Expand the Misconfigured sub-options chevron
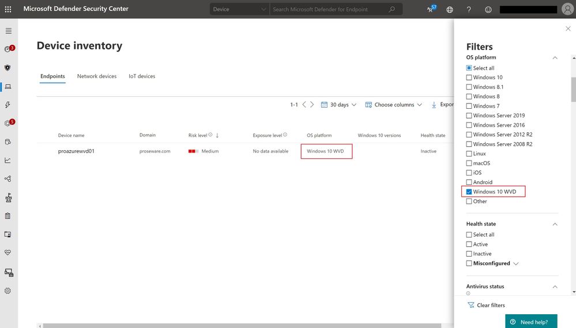The height and width of the screenshot is (328, 576). point(516,264)
